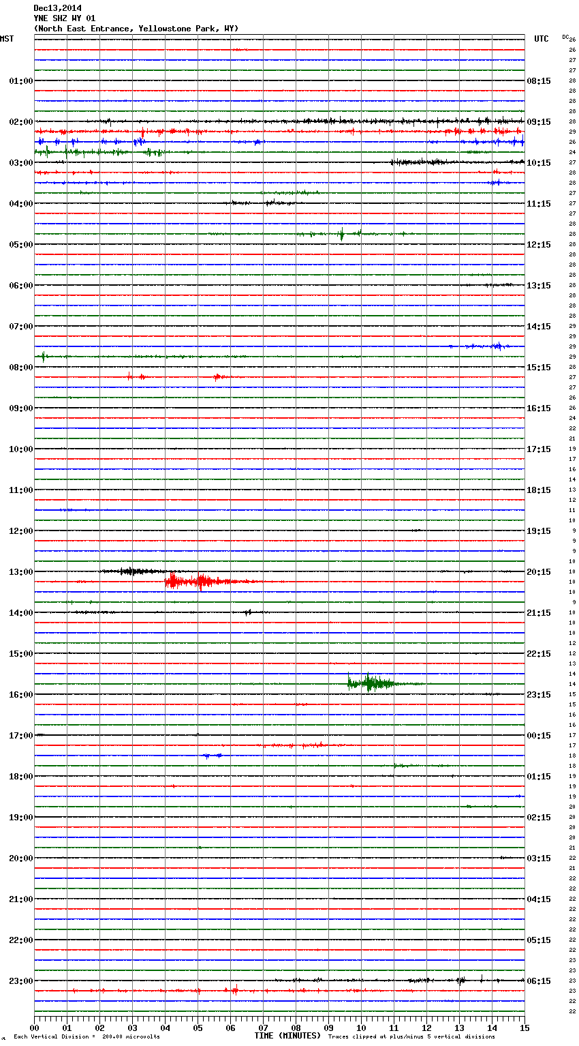
Task: Click the 06:15 UTC time label
Action: [x=539, y=981]
